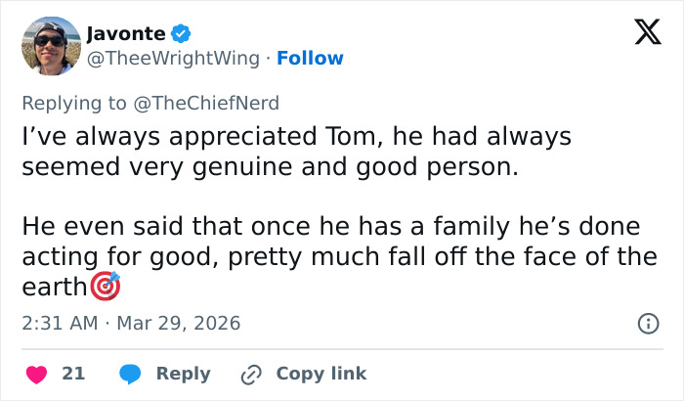
Task: Like the tweet with the heart icon
Action: click(x=36, y=374)
